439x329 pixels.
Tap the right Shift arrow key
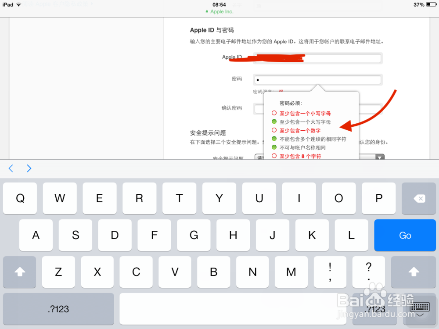tap(414, 272)
